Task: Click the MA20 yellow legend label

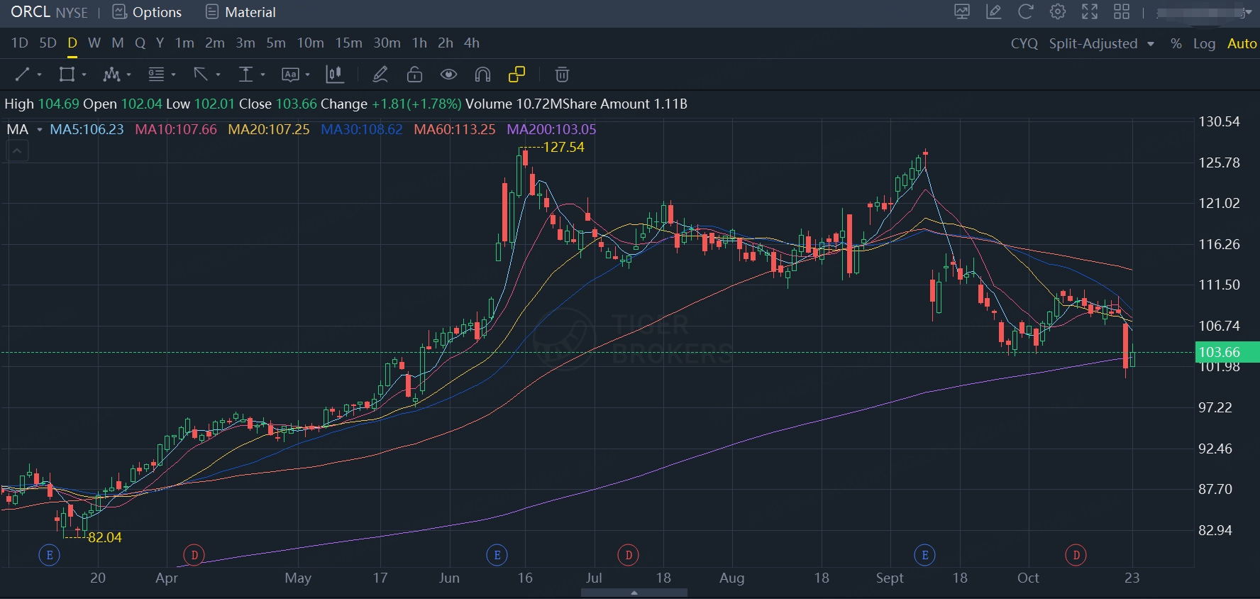Action: (x=269, y=129)
